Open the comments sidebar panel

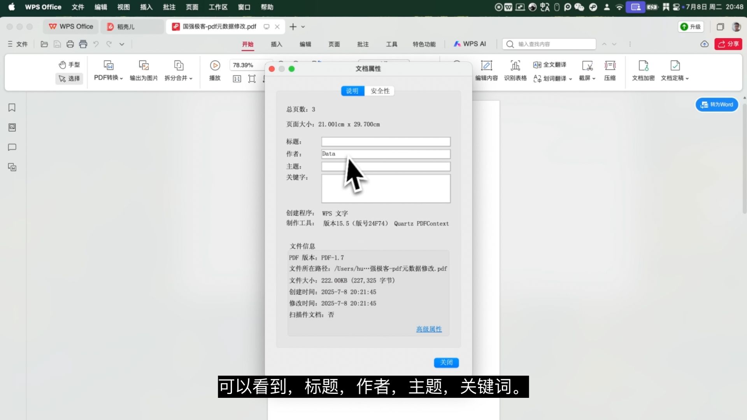click(12, 147)
